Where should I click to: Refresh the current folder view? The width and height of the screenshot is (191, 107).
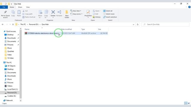pos(138,24)
